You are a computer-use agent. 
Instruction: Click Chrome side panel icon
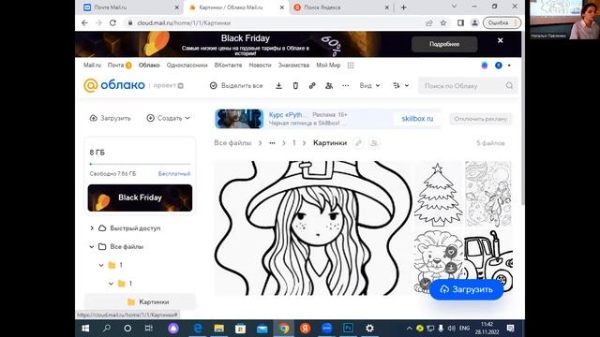[x=460, y=22]
